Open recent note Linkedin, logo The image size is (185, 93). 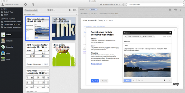[12, 24]
